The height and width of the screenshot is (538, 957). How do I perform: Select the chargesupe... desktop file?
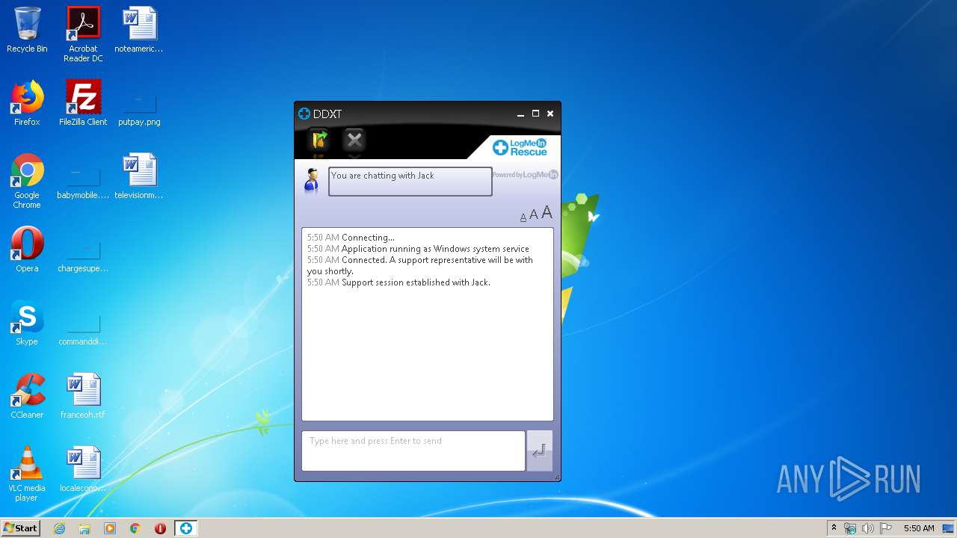tap(83, 256)
